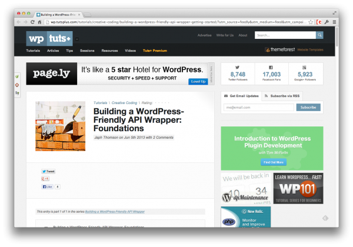Click the wrench extension icon
The width and height of the screenshot is (353, 247).
click(327, 22)
